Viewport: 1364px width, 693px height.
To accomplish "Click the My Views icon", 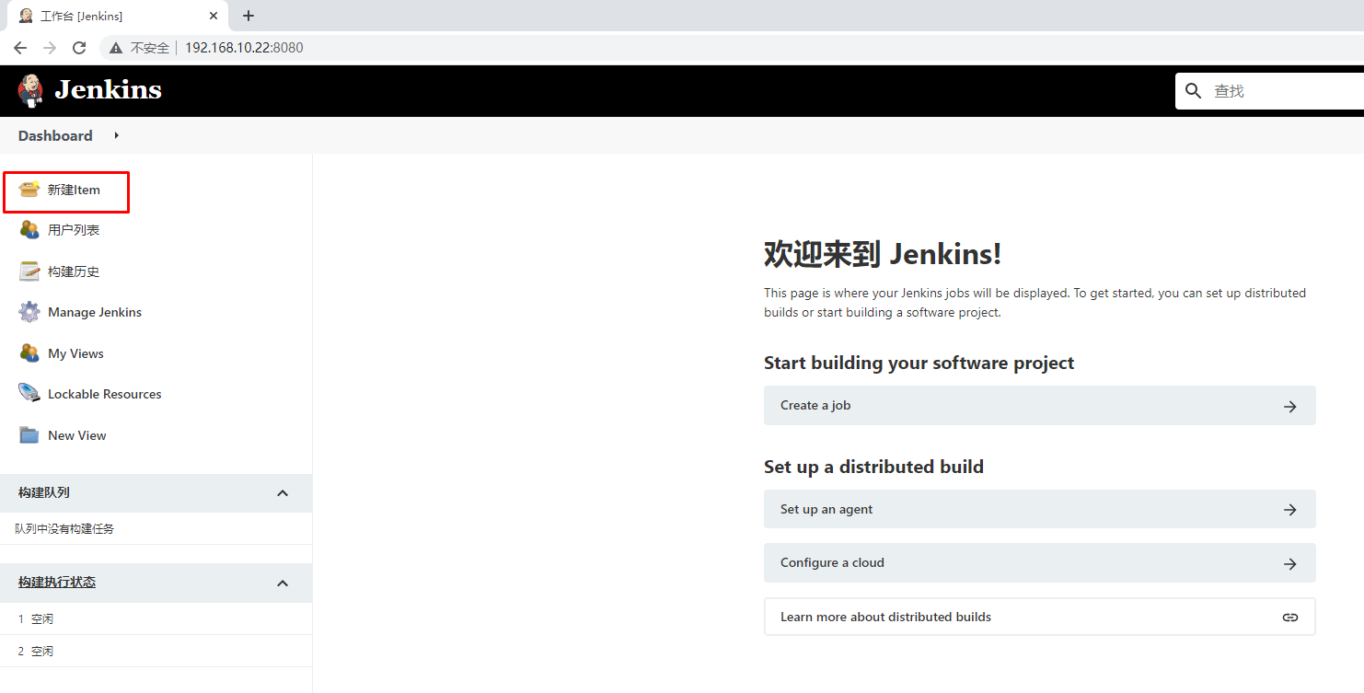I will click(29, 353).
